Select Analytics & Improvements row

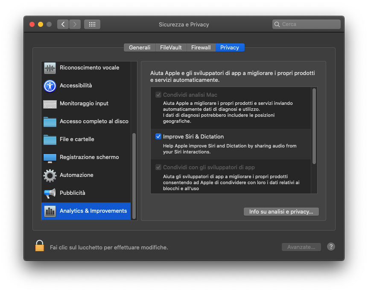click(86, 211)
